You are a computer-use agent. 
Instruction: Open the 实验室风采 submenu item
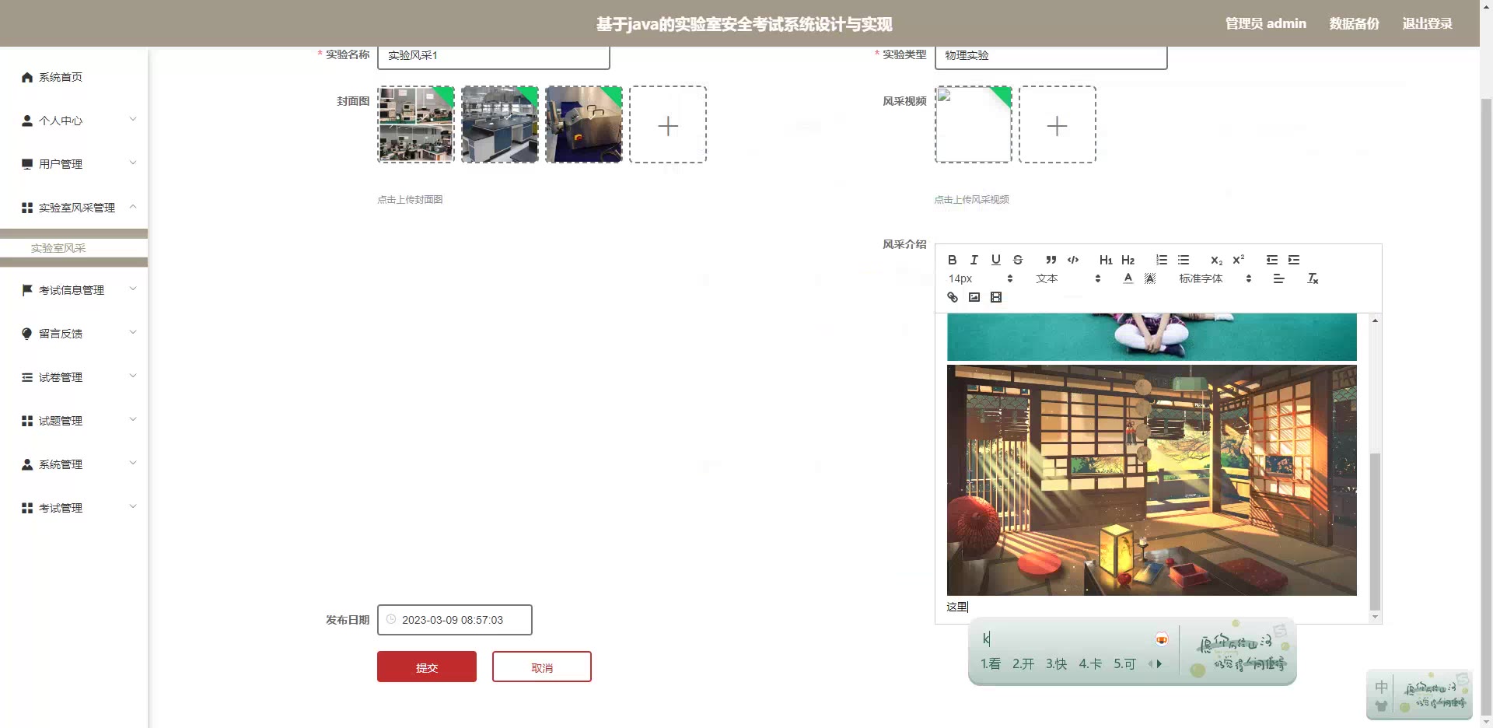coord(74,248)
